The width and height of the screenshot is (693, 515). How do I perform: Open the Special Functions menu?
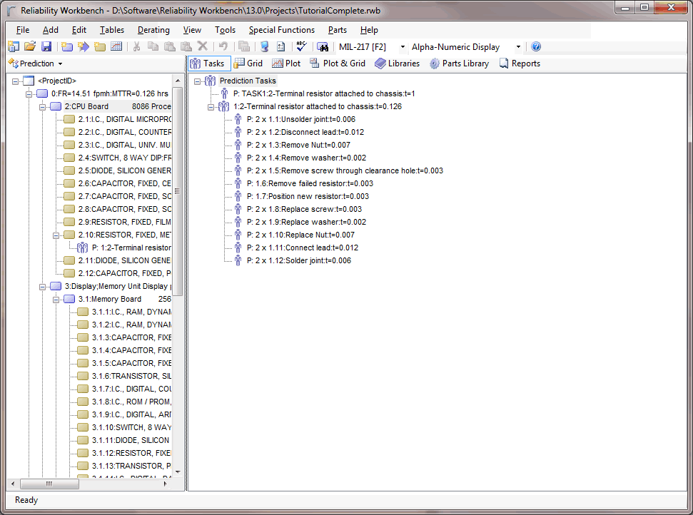[x=281, y=30]
